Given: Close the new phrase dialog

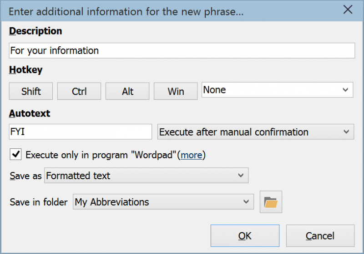Looking at the screenshot, I should (x=348, y=10).
